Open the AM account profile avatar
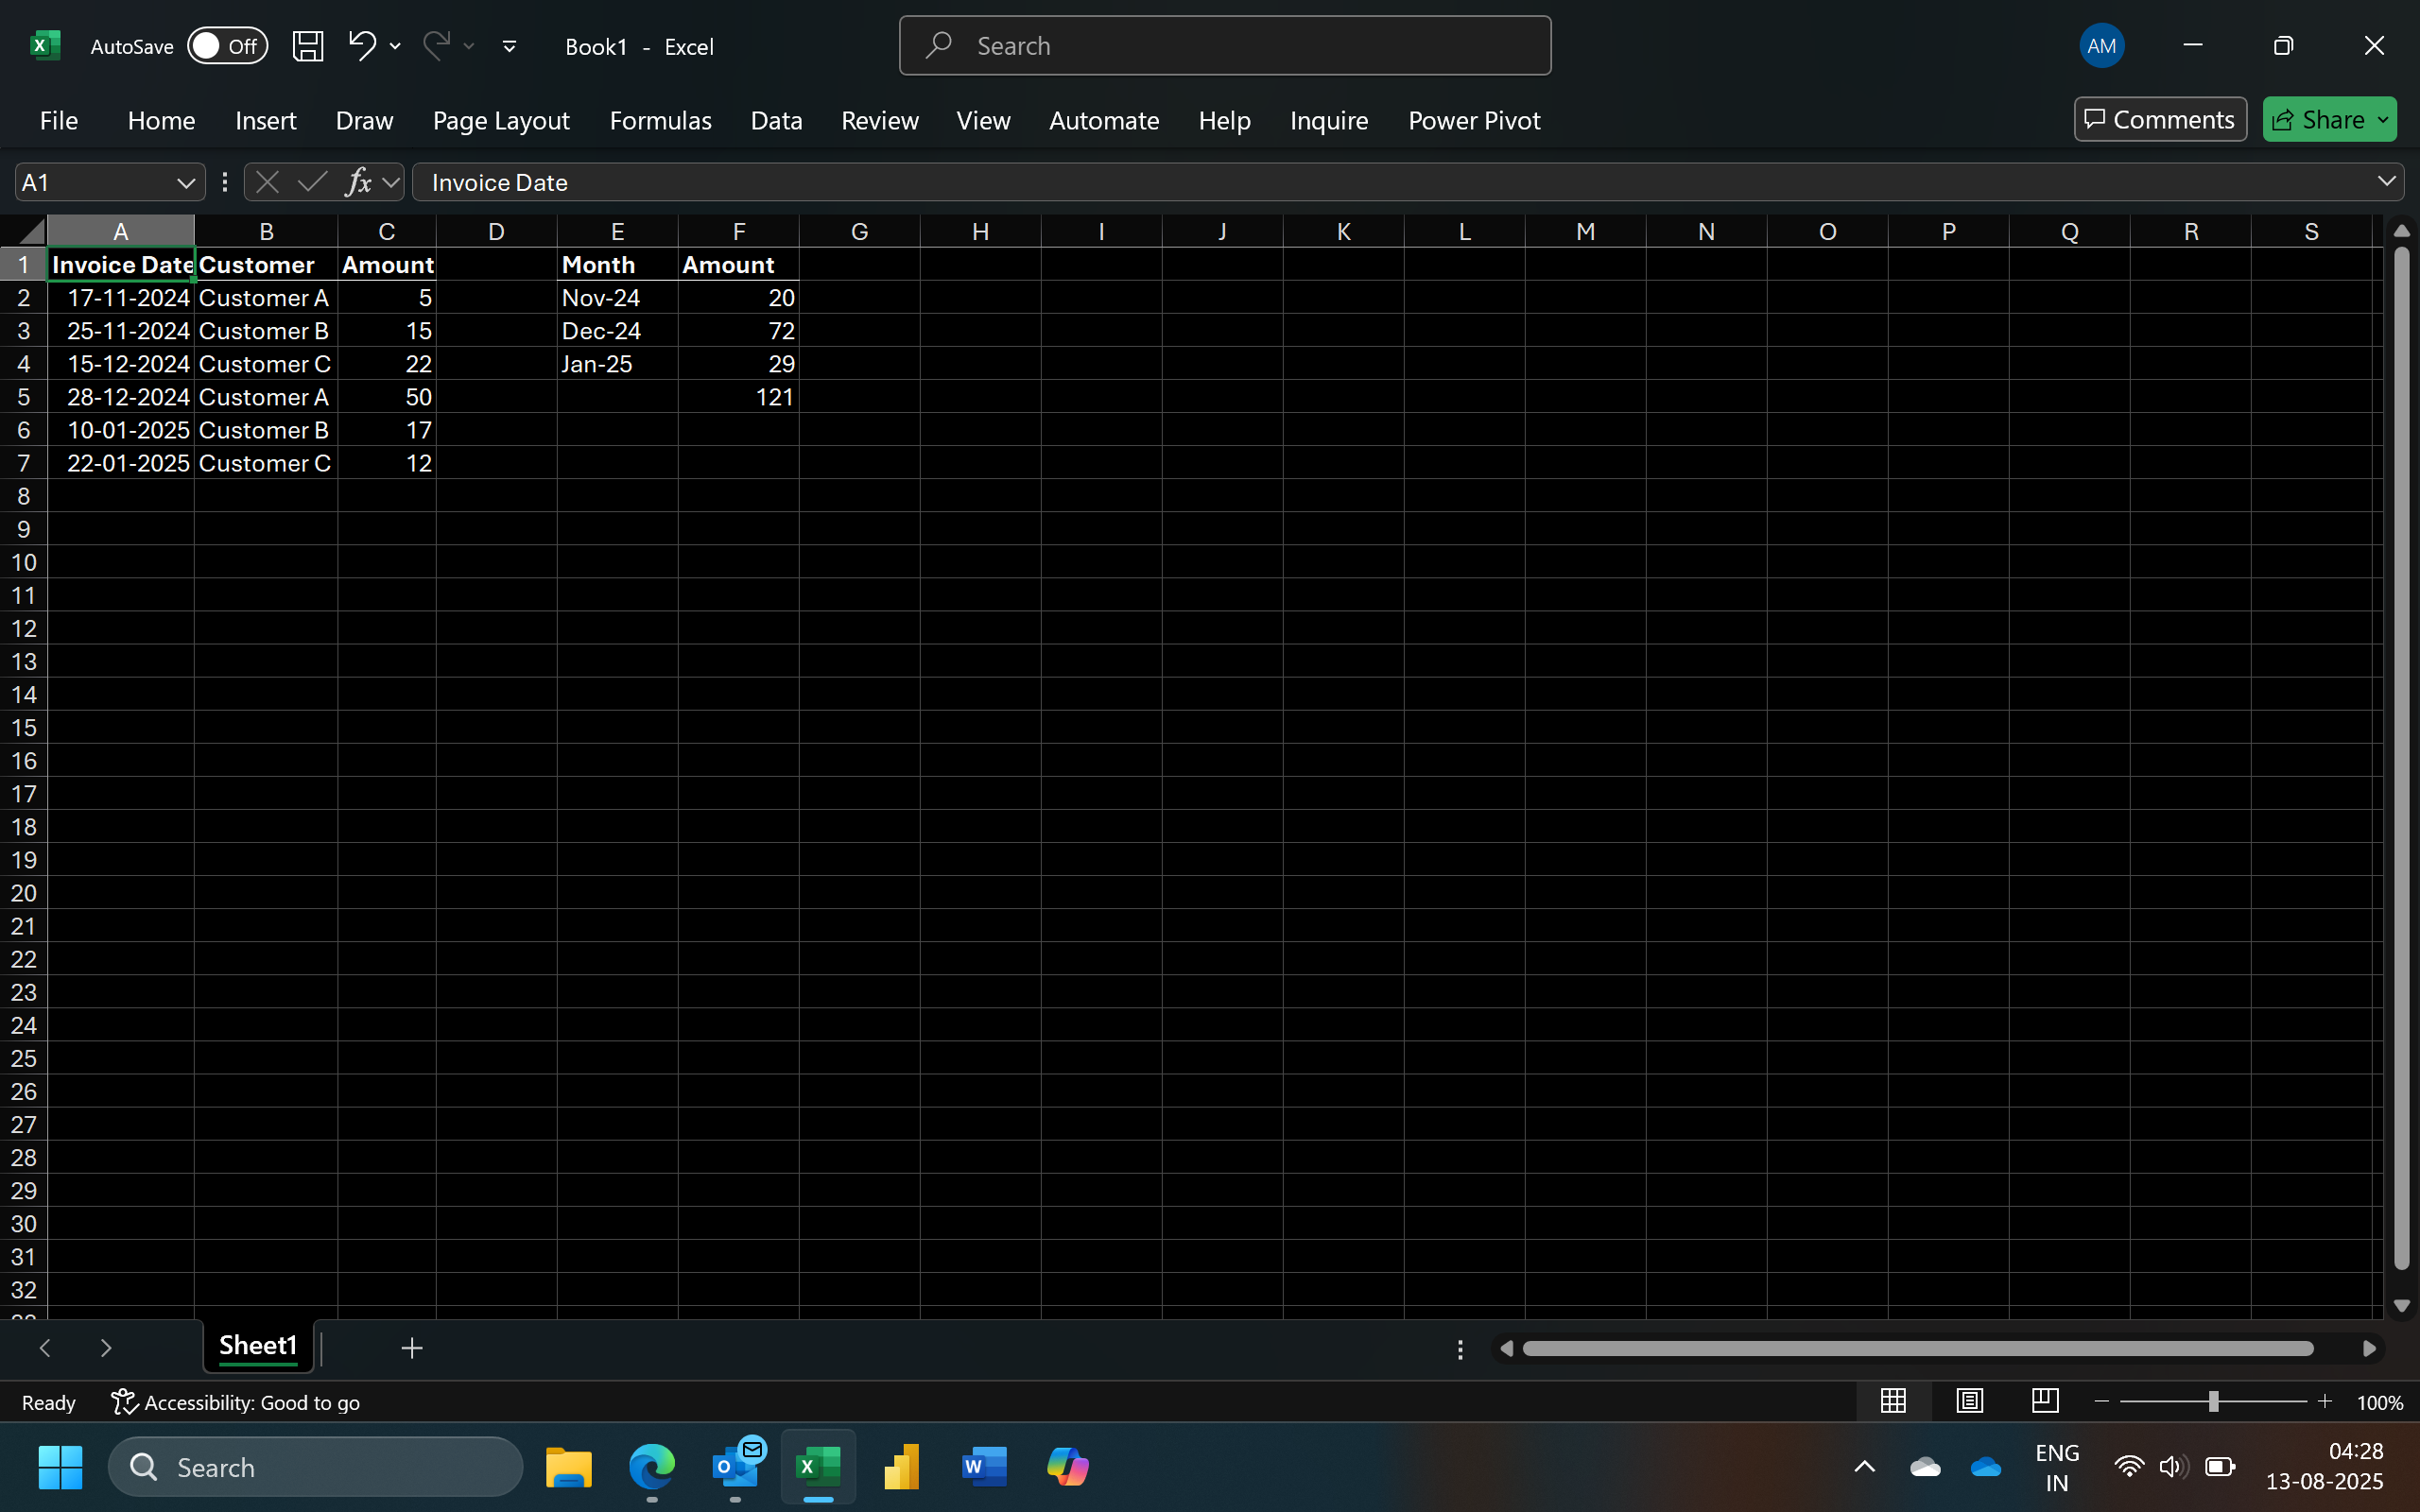Viewport: 2420px width, 1512px height. pos(2101,46)
